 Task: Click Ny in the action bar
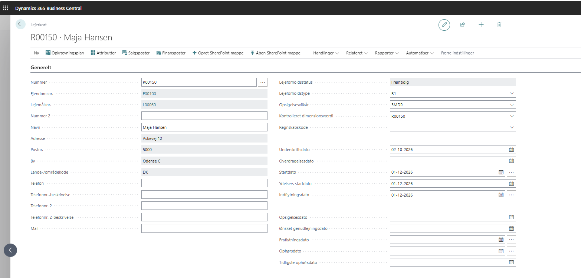[36, 53]
